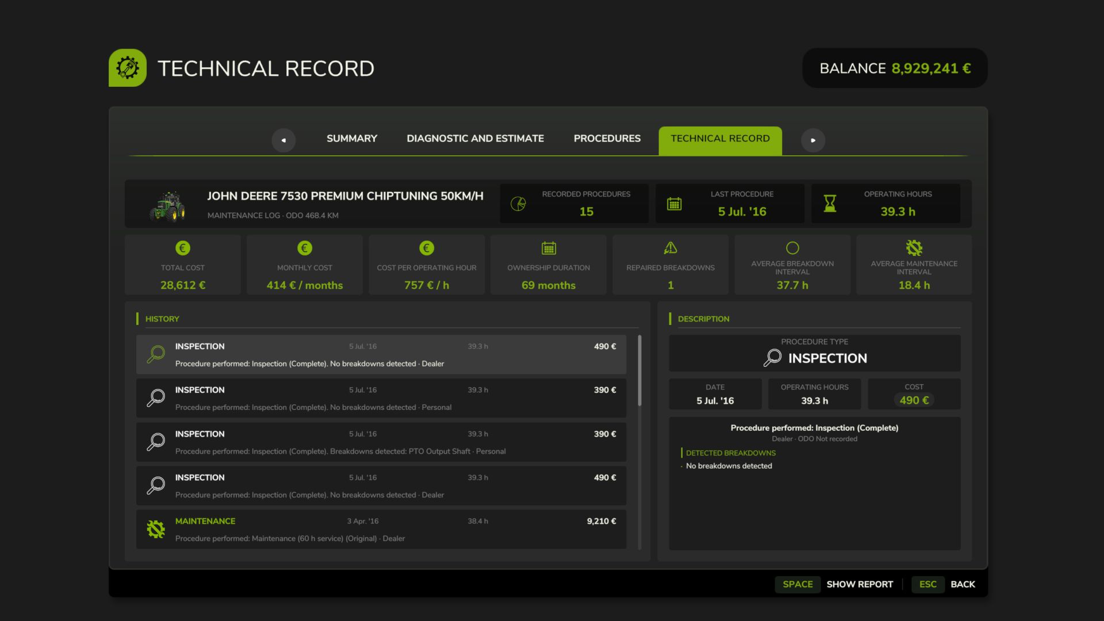This screenshot has width=1104, height=621.
Task: Click the average maintenance interval gear icon
Action: 914,248
